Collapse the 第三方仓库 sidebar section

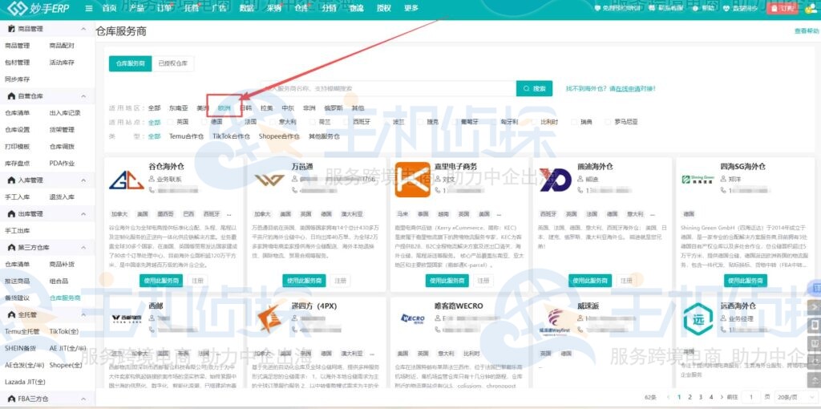pos(83,247)
